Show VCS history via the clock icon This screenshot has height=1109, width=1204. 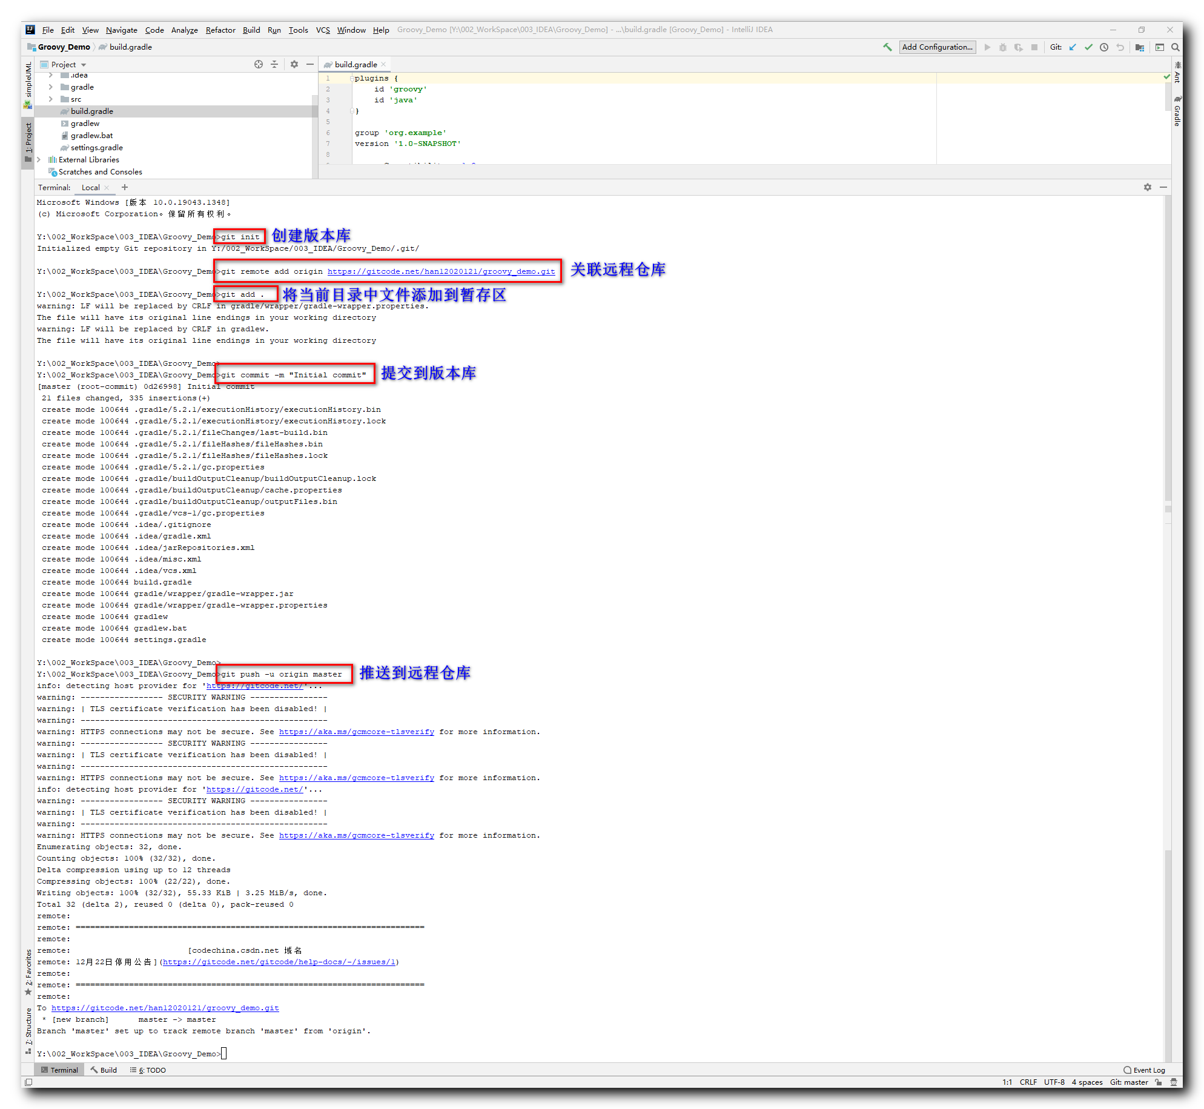(1104, 47)
